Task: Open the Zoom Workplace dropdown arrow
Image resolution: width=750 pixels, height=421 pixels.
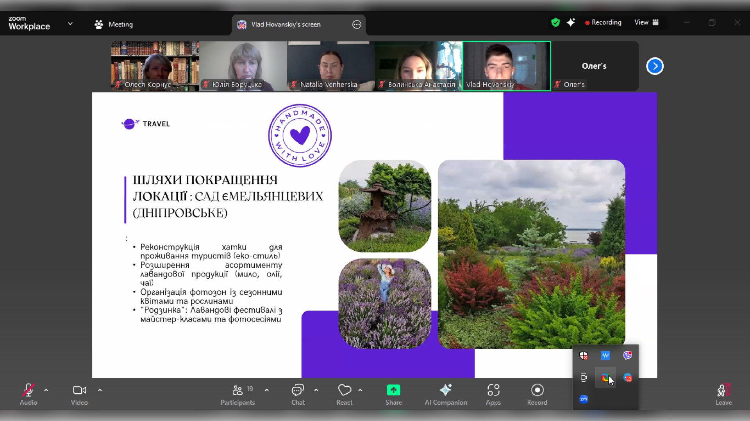Action: [x=70, y=24]
